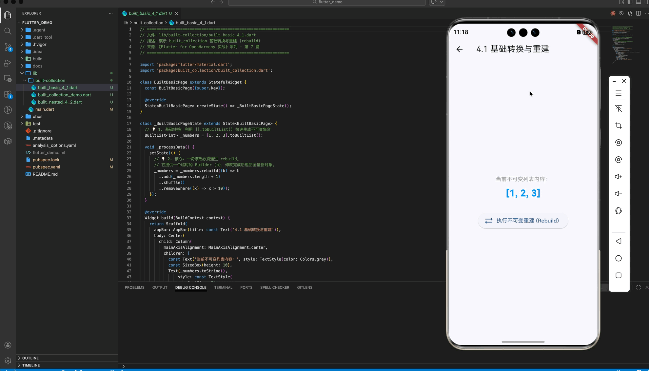Open Run and Debug view icon

pyautogui.click(x=8, y=63)
